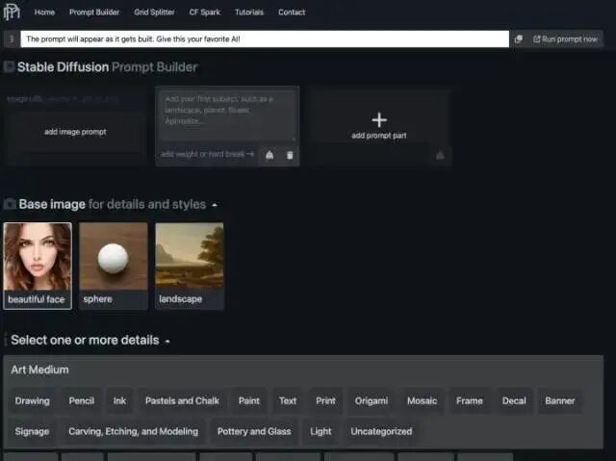The height and width of the screenshot is (461, 616).
Task: Select Carving, Etching, and Modeling
Action: pos(133,431)
